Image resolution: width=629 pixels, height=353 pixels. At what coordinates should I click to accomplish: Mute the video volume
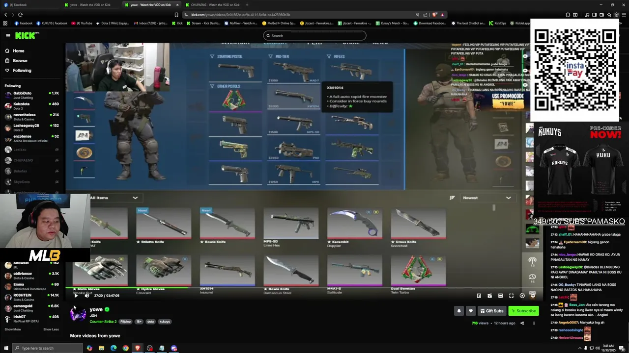pos(86,296)
